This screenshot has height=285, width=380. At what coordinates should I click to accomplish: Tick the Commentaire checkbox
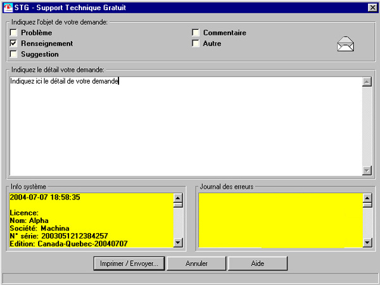tap(196, 32)
